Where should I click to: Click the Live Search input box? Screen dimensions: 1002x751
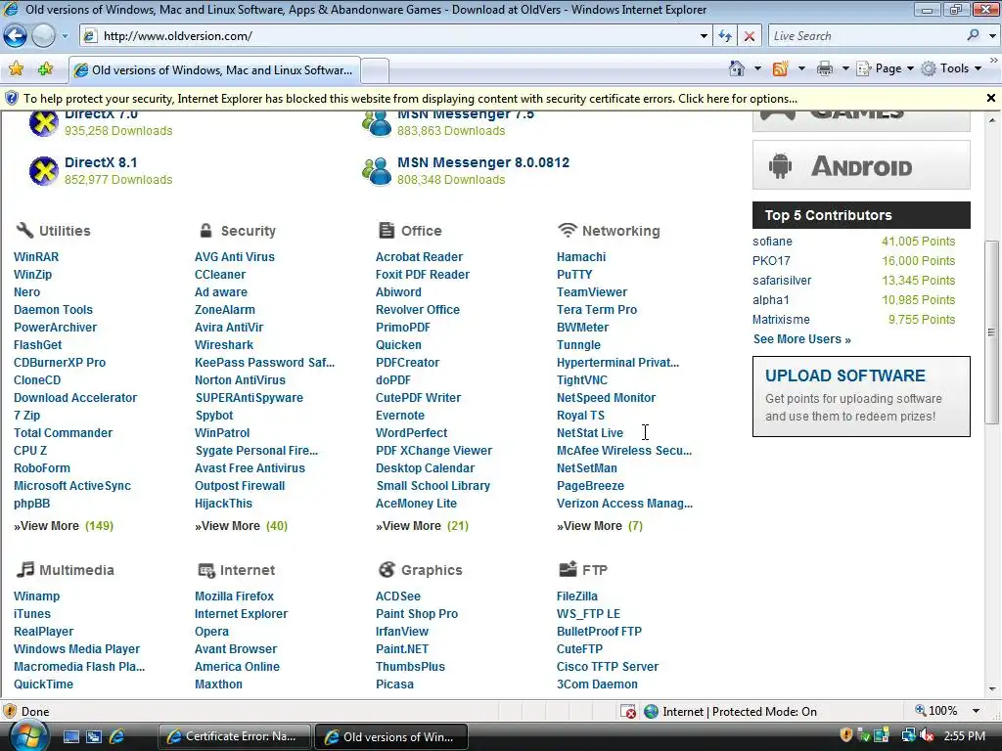pos(866,36)
